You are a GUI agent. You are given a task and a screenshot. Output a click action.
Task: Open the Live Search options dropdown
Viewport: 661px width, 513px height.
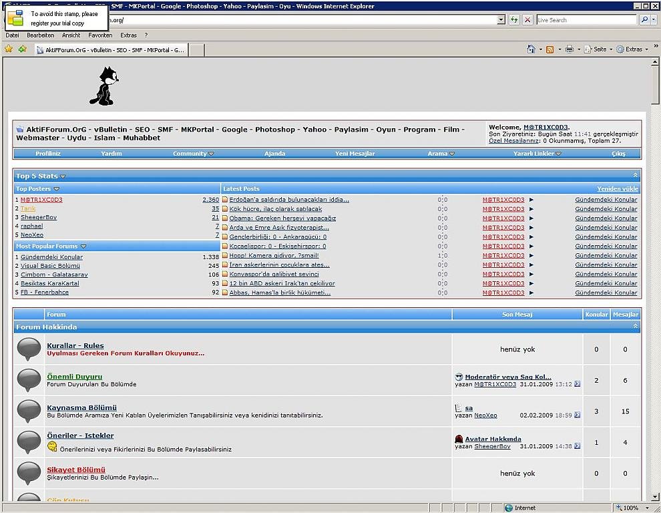[654, 20]
